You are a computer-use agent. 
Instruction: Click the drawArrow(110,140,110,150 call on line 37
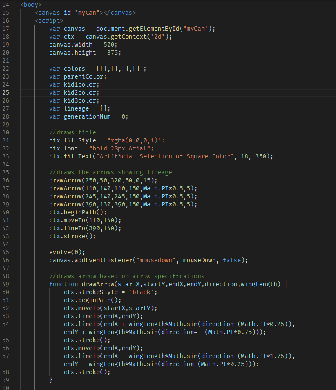123,188
